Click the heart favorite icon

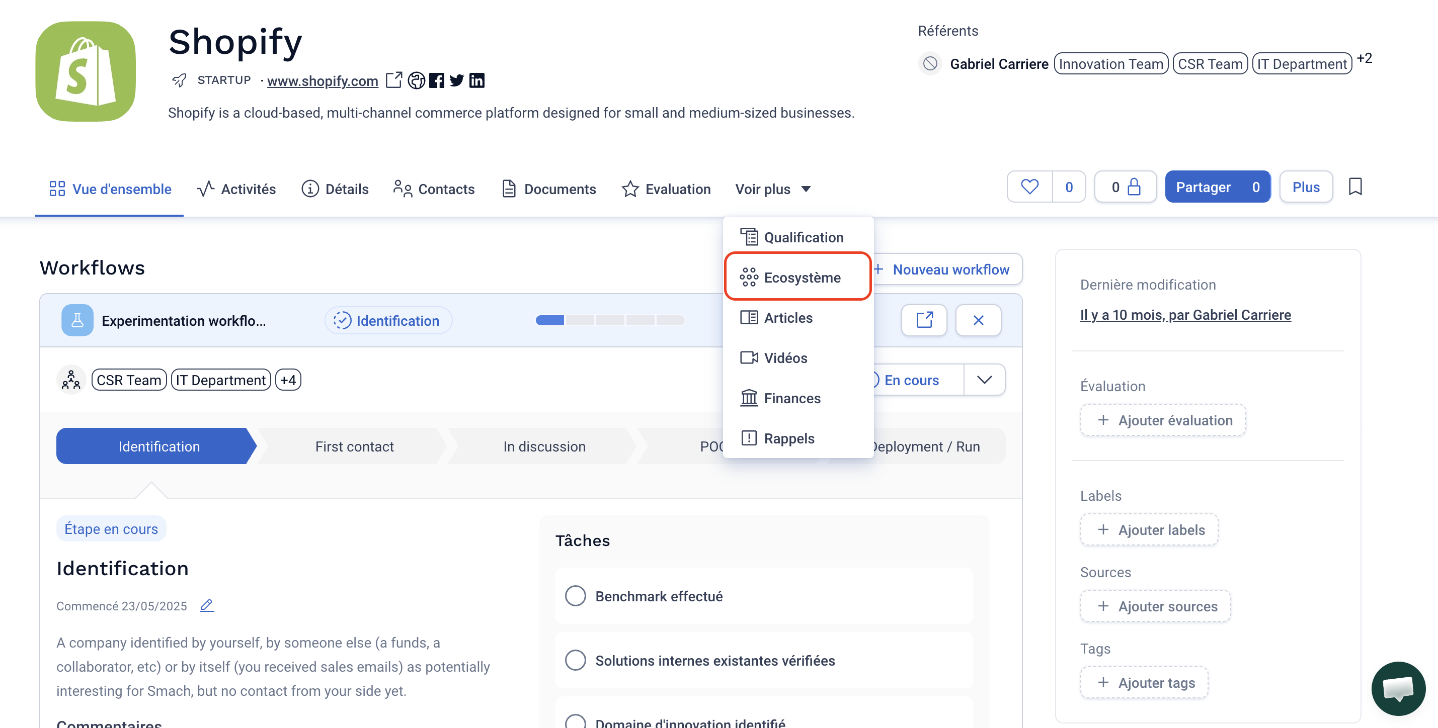coord(1030,187)
